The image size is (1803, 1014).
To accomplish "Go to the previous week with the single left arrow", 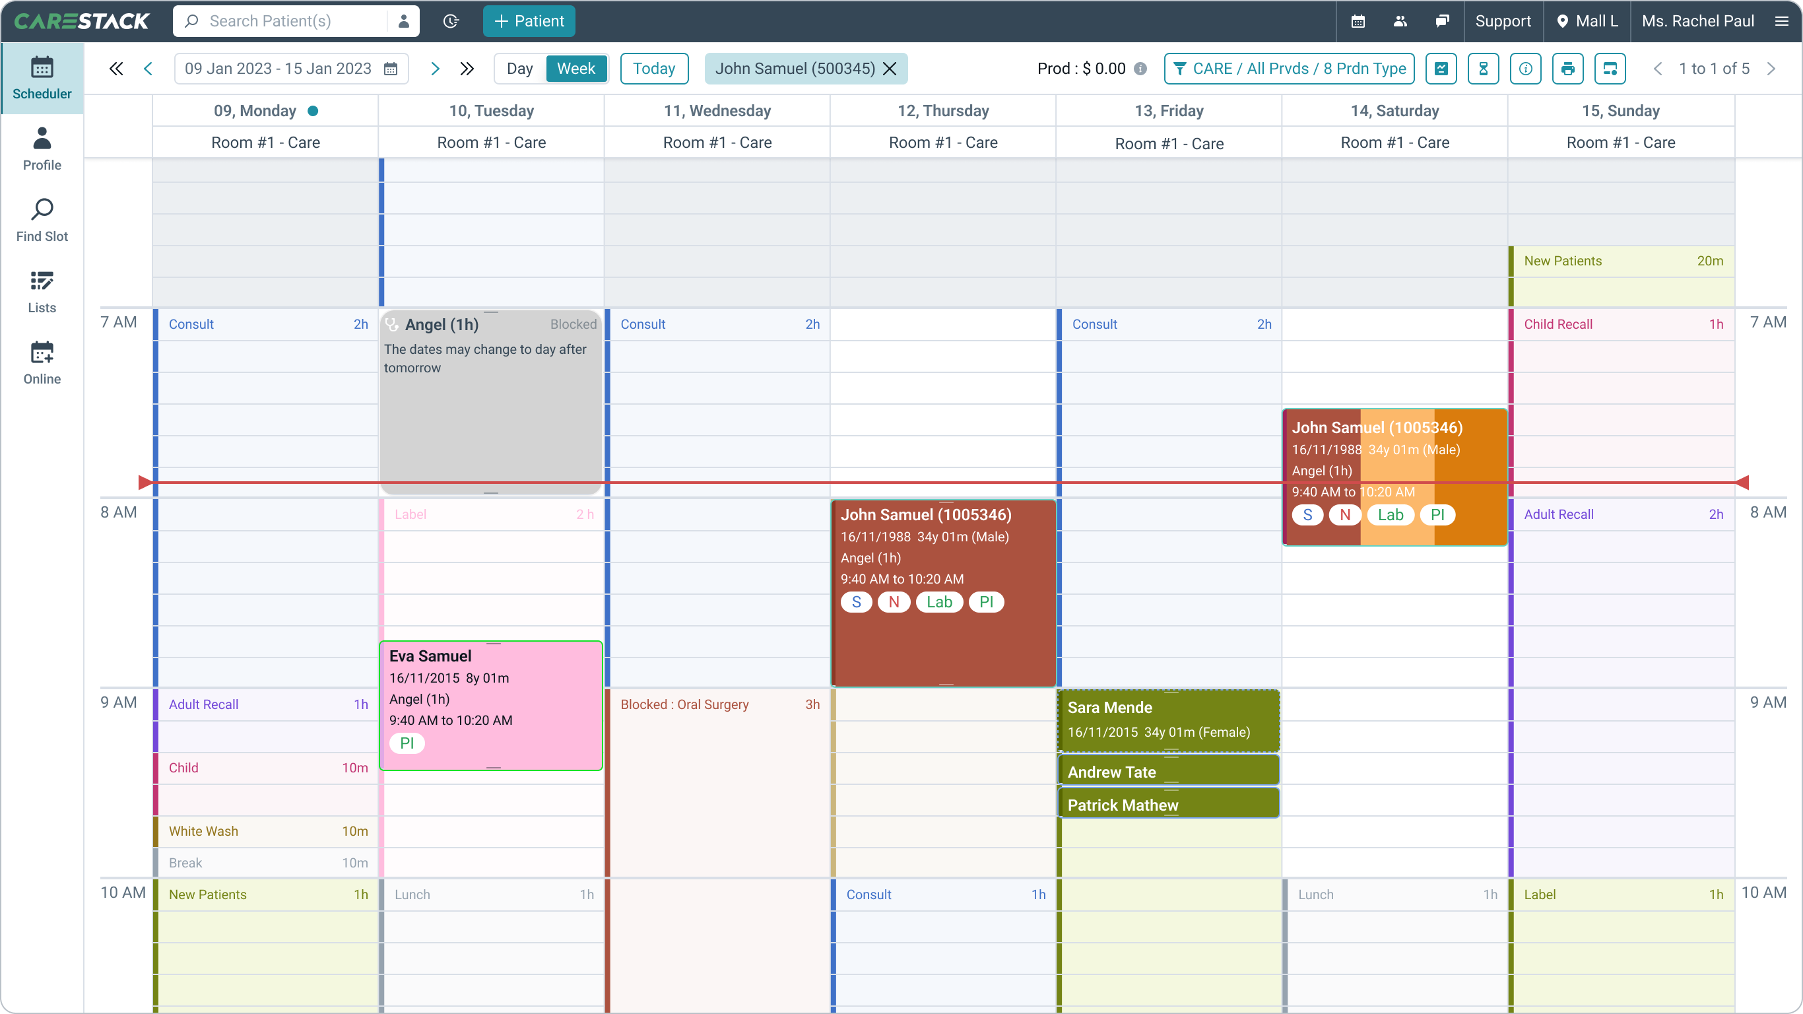I will click(148, 69).
